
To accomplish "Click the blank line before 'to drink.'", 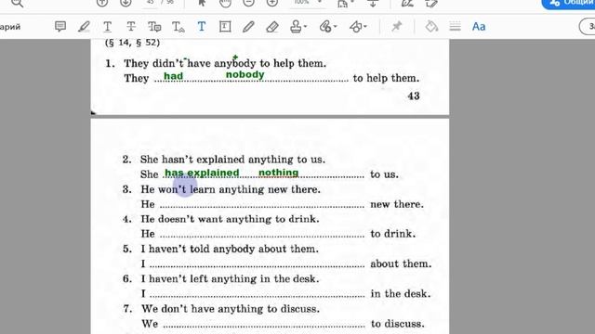I will pos(262,236).
